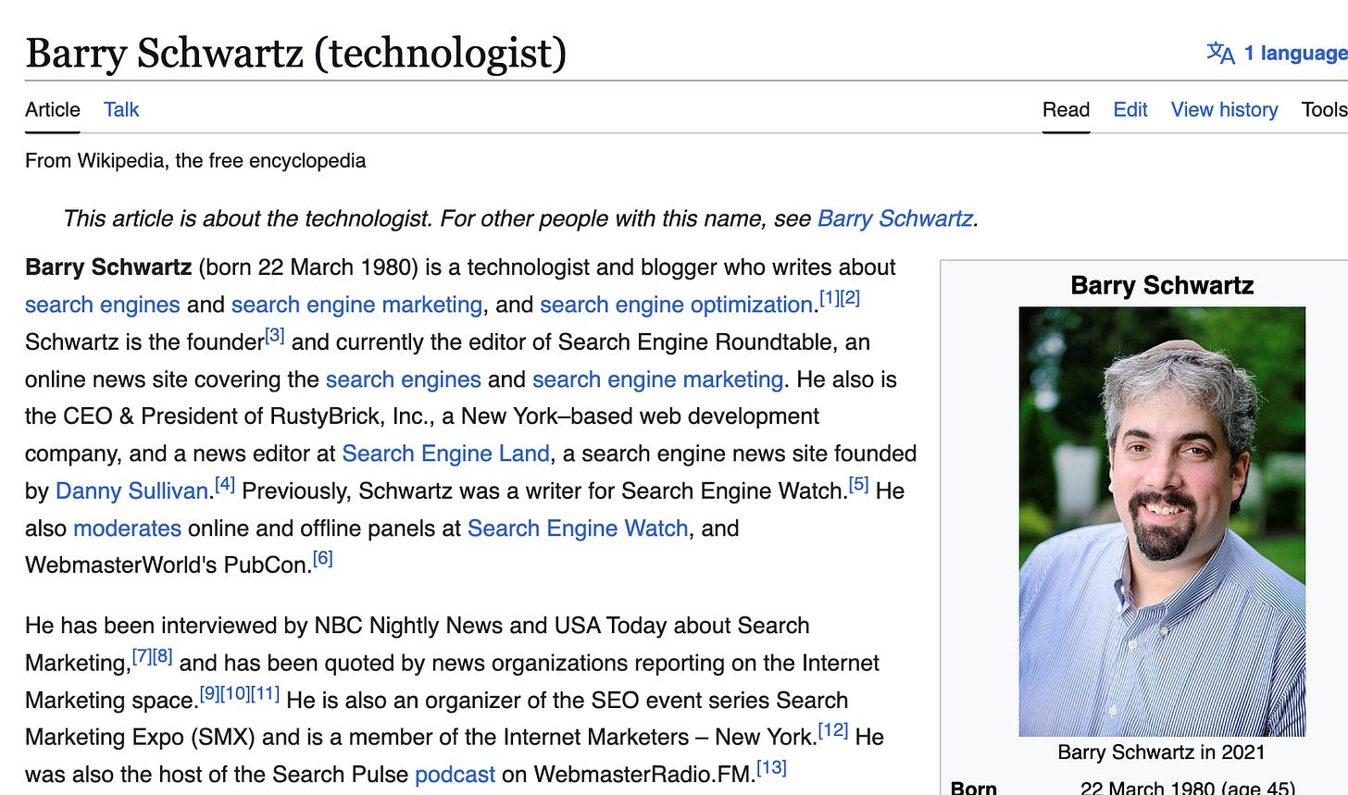Jump to citation [2]

(x=850, y=298)
